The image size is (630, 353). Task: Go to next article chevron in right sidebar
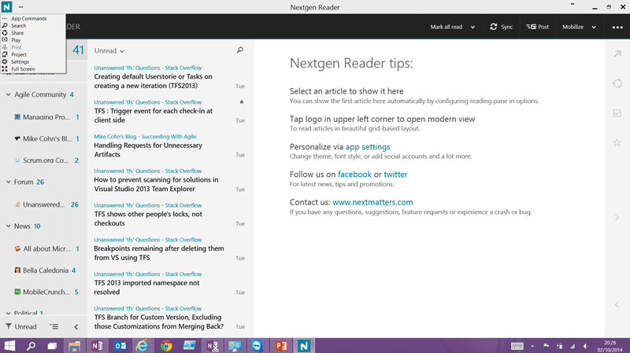[x=617, y=218]
